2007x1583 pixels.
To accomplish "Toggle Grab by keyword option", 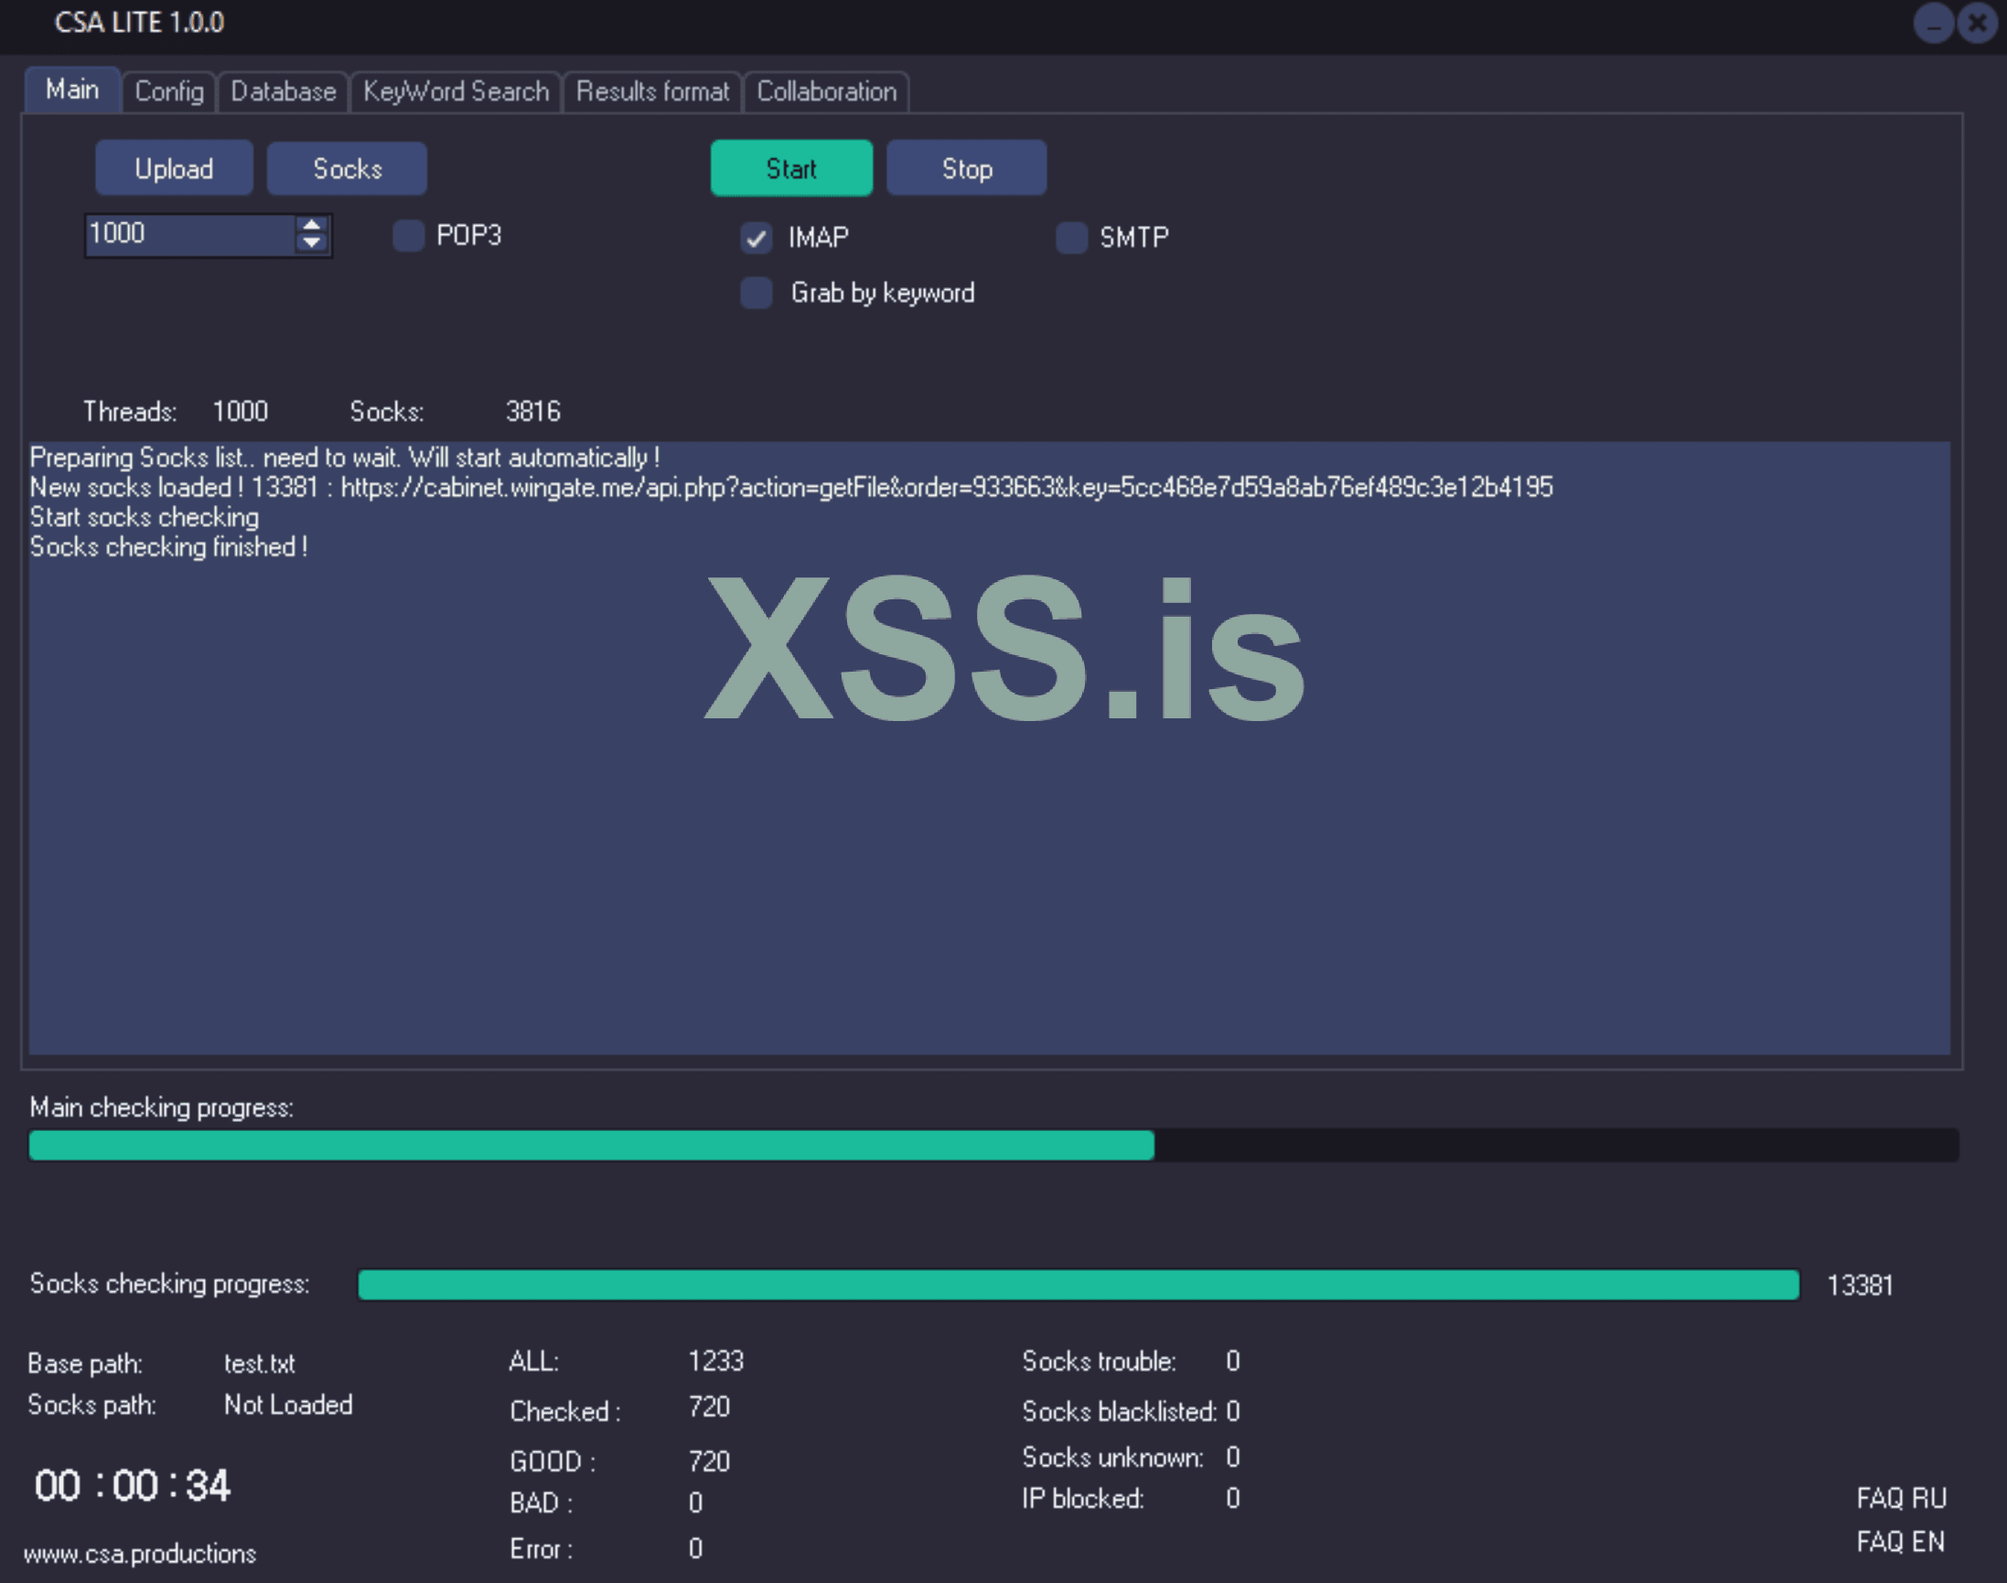I will (x=757, y=293).
